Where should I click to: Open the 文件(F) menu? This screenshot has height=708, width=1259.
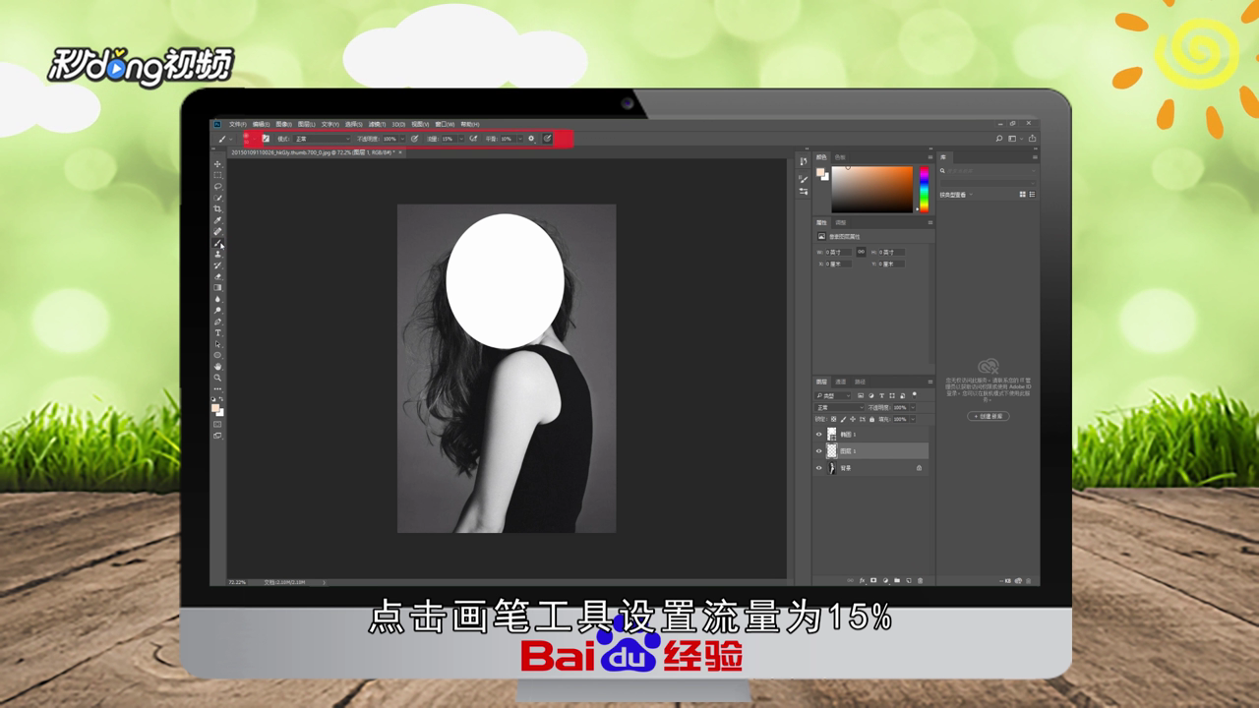[x=238, y=125]
